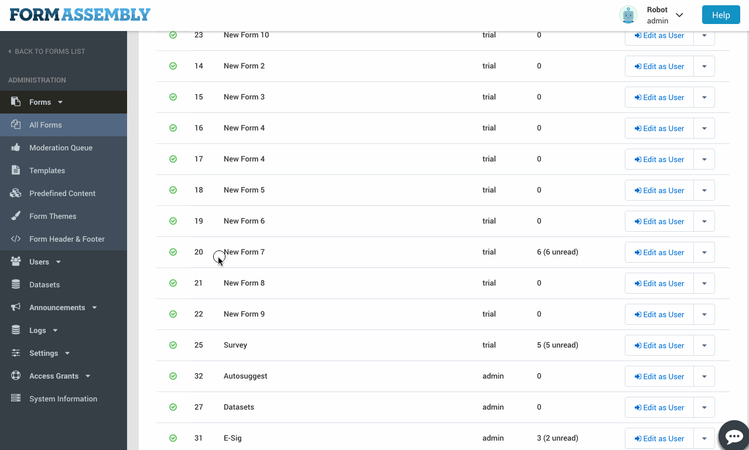Click the Form Themes paintbrush icon
The width and height of the screenshot is (749, 450).
point(16,216)
